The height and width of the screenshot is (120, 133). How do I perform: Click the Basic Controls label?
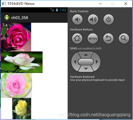(79, 11)
